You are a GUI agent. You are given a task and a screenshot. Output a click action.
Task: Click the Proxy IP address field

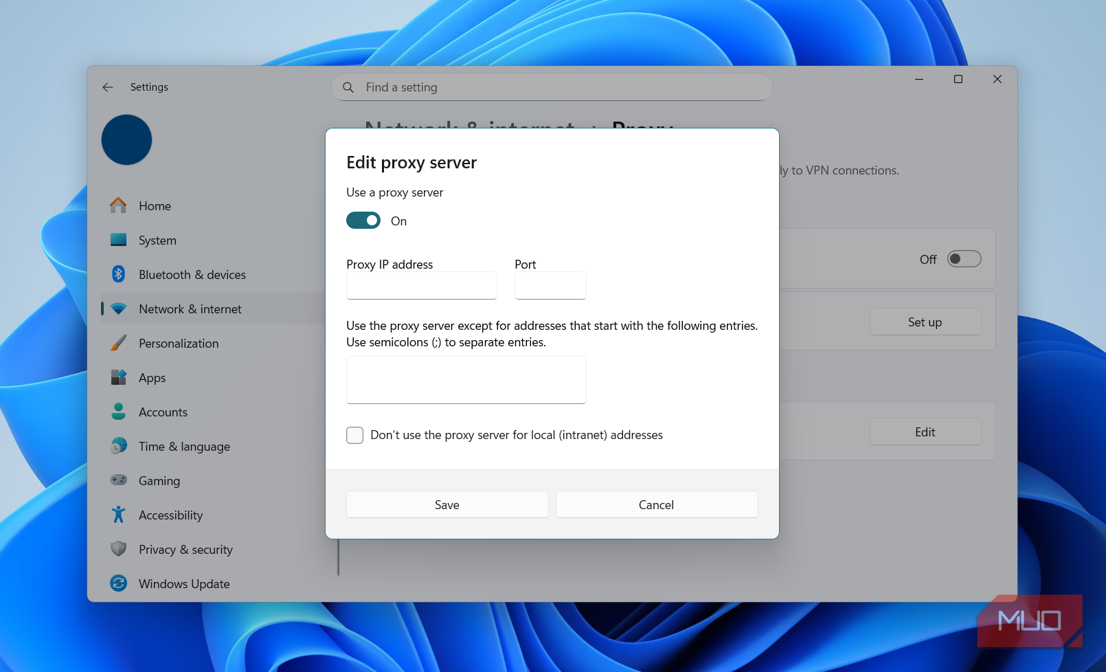(x=421, y=286)
